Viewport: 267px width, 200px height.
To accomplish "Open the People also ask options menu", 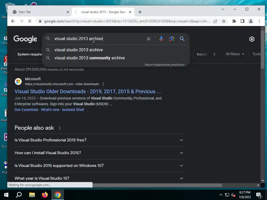I will tap(60, 128).
